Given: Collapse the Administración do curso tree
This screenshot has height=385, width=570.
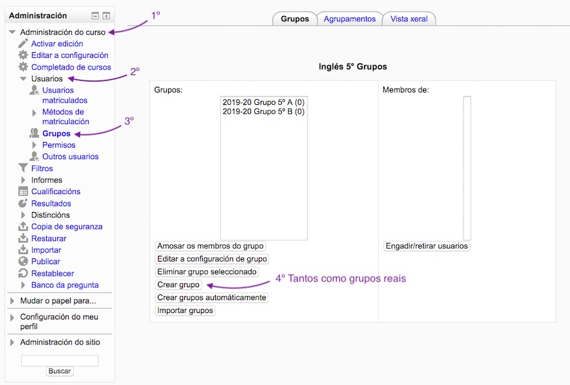Looking at the screenshot, I should click(x=12, y=32).
